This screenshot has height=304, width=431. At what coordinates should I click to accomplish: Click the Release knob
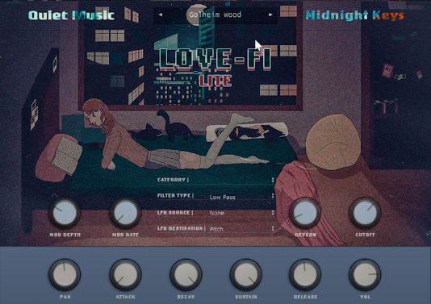[305, 274]
